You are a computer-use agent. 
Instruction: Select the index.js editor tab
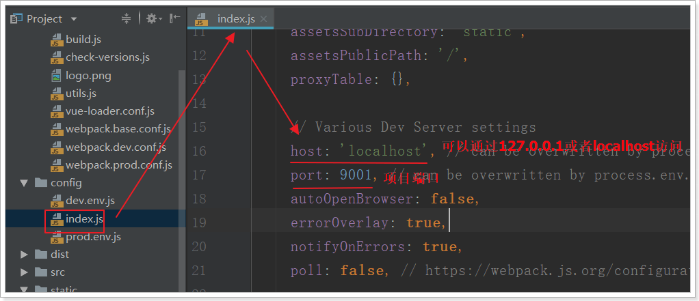point(231,18)
